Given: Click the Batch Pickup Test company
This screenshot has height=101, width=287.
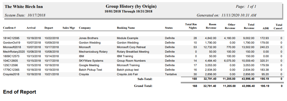Looking at the screenshot, I should point(90,70).
